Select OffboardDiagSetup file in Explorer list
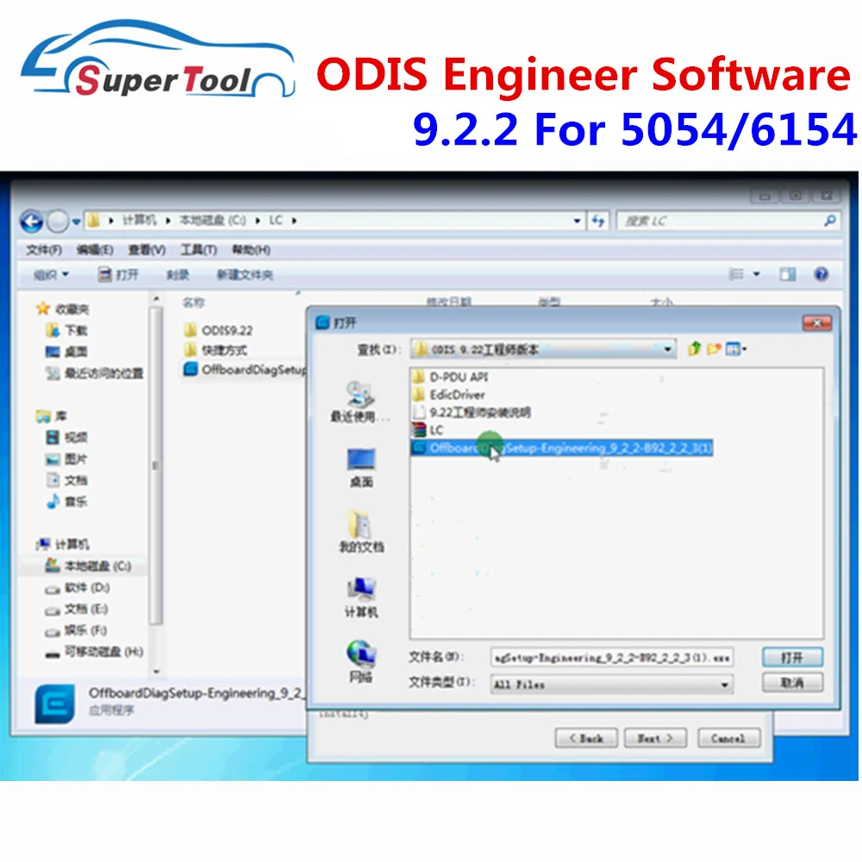This screenshot has height=862, width=862. click(245, 370)
